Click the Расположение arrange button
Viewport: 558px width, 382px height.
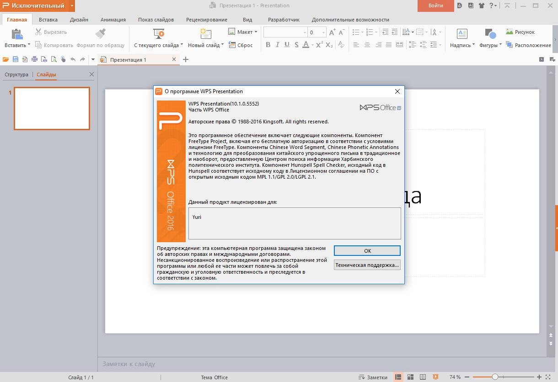(x=528, y=45)
